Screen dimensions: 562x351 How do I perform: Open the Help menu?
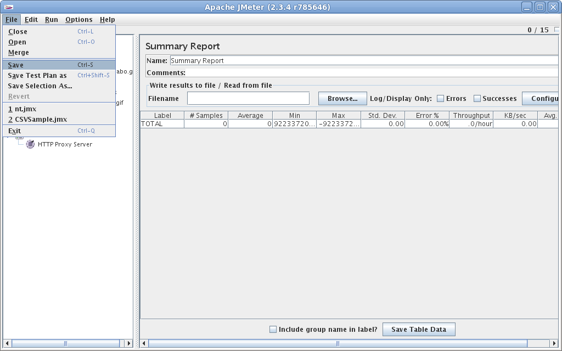[x=107, y=19]
